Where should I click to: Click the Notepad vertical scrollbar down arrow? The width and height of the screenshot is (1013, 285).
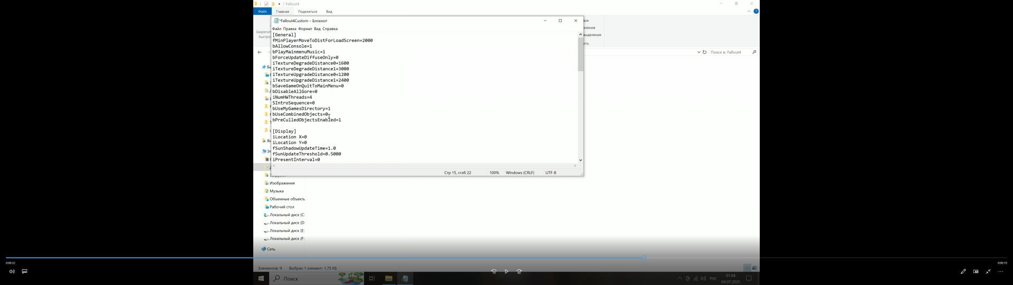580,160
